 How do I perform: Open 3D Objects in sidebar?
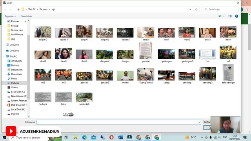click(x=16, y=61)
